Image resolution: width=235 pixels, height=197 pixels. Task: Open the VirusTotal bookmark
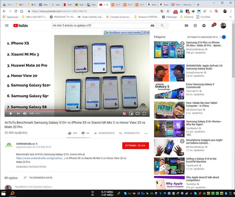(x=203, y=17)
